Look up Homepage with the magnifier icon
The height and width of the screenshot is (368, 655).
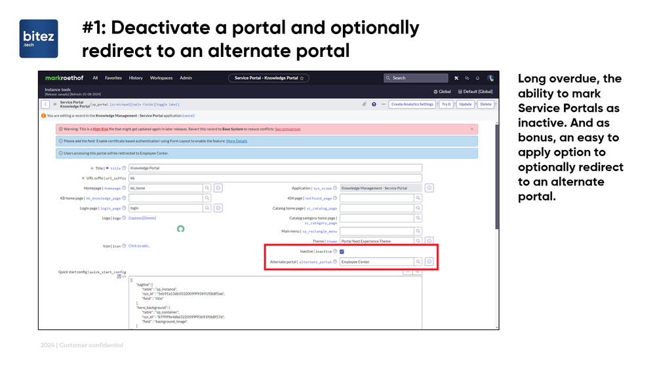[207, 188]
